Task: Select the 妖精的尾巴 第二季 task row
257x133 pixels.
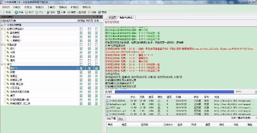Action: tap(50, 104)
